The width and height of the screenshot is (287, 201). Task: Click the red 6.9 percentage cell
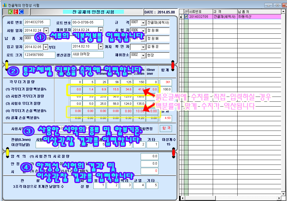pos(102,89)
